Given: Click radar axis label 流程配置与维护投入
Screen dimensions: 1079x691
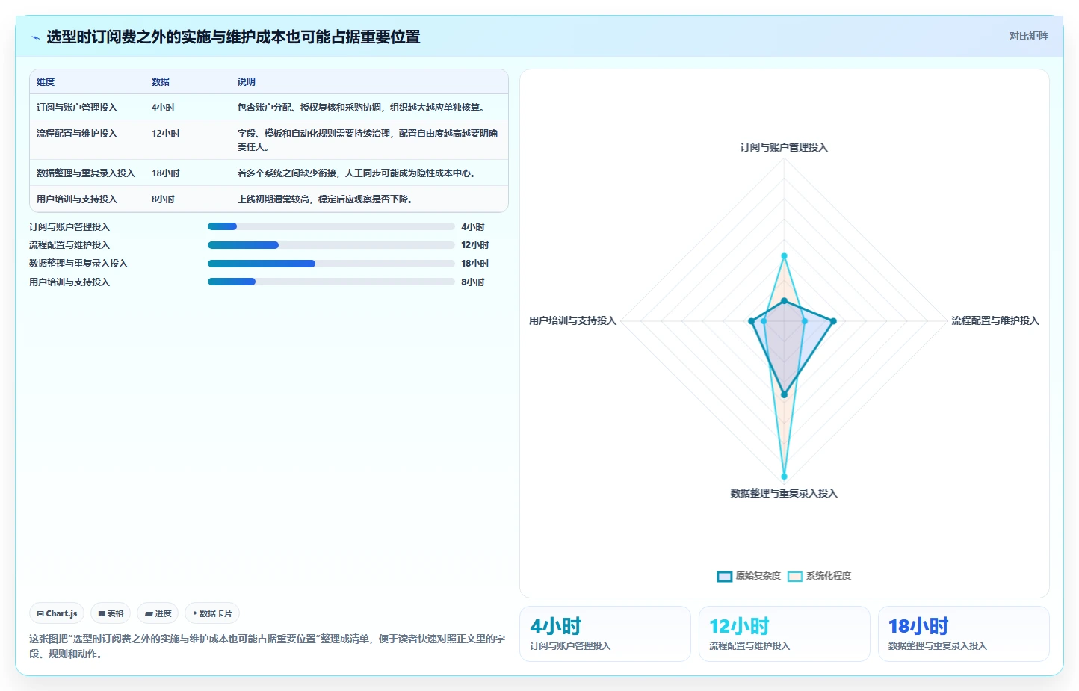Looking at the screenshot, I should [995, 321].
